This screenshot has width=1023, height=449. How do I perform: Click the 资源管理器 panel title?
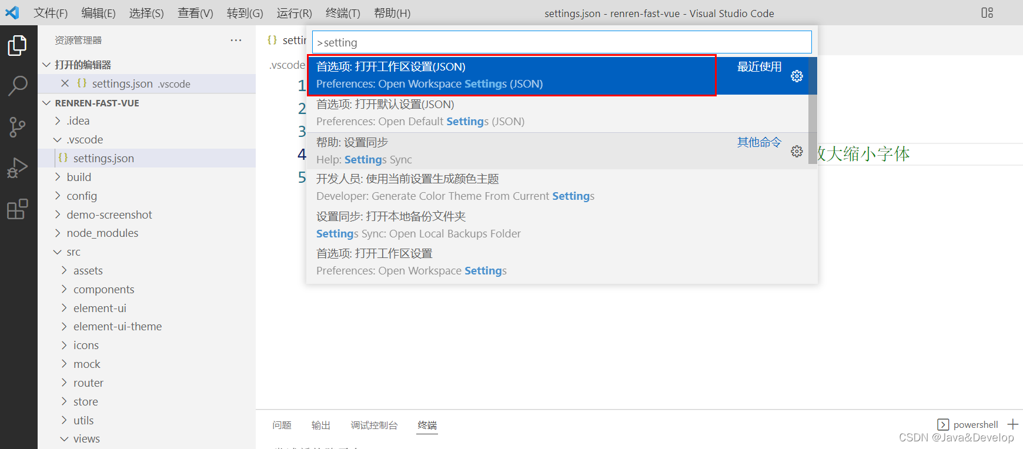click(78, 40)
